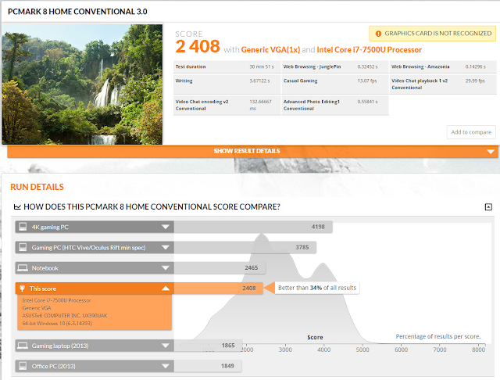
Task: Collapse the score comparison section icon
Action: coord(488,206)
